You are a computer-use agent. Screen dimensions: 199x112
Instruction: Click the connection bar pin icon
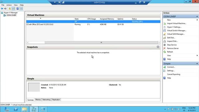coord(59,2)
